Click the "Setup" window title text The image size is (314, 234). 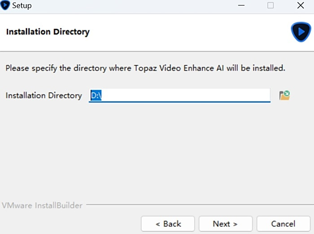coord(22,6)
